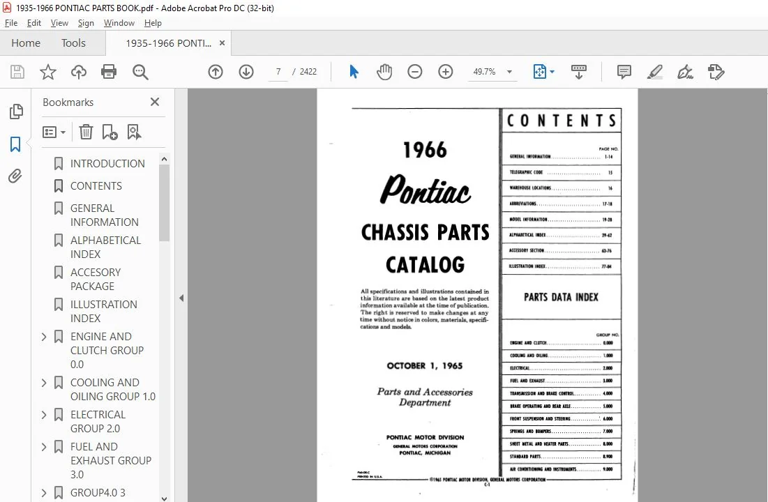Screen dimensions: 768x502
Task: Add a new bookmark
Action: [110, 132]
